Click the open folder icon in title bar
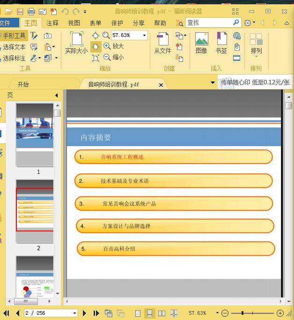 pos(9,11)
